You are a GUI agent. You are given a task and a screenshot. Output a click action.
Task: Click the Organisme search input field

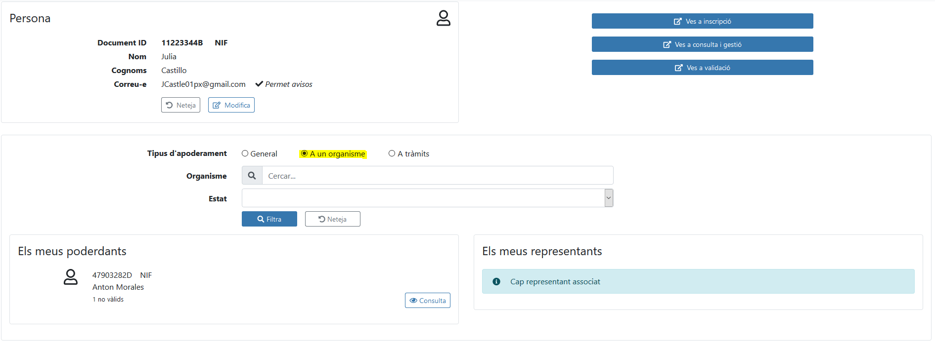tap(437, 176)
